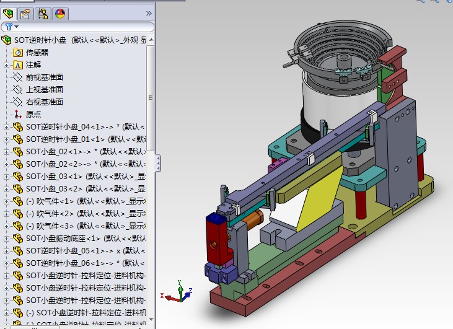Select the 前视基准面 plane icon
Image resolution: width=453 pixels, height=329 pixels.
point(18,77)
